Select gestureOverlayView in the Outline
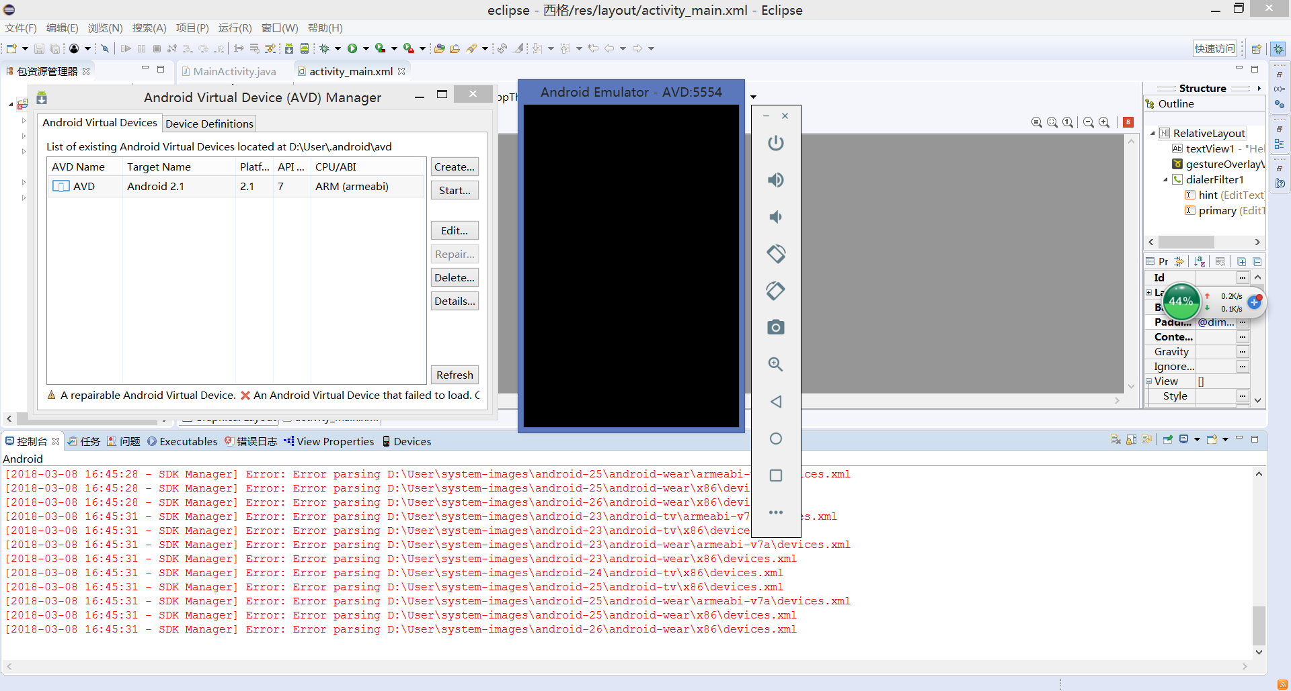The height and width of the screenshot is (691, 1291). coord(1218,164)
